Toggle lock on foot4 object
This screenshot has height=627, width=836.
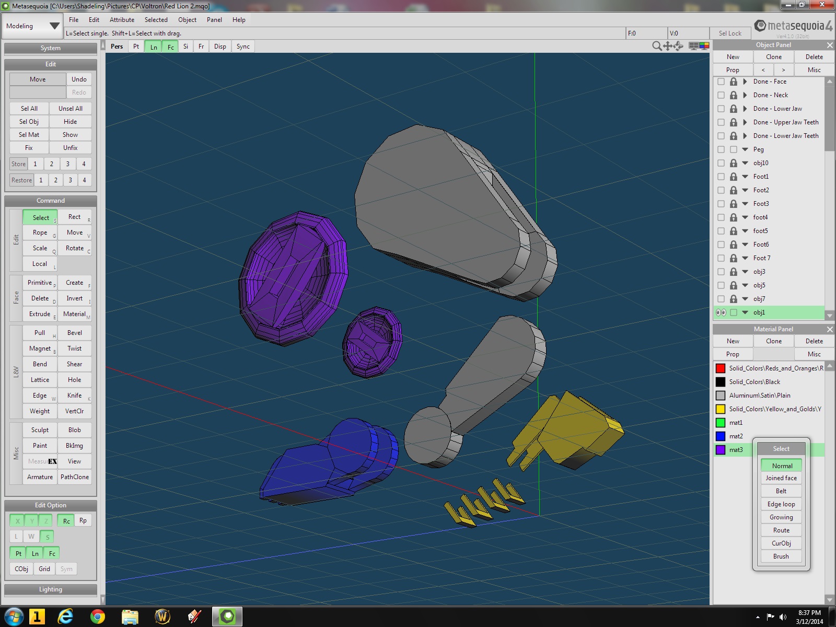(734, 217)
